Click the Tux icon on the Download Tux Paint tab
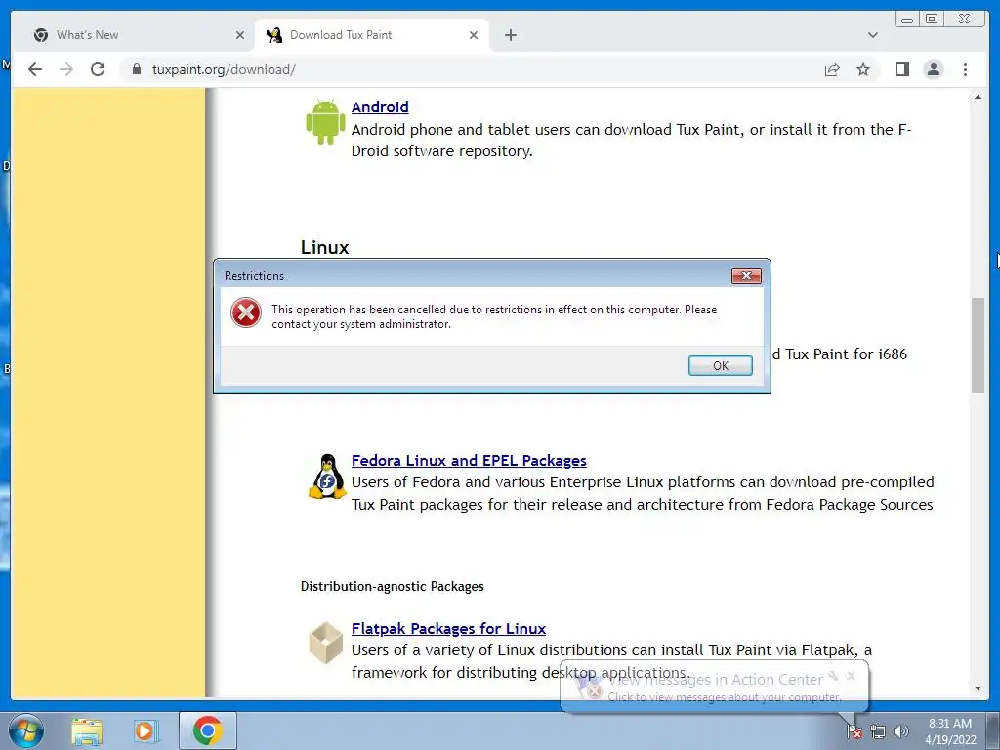This screenshot has width=1000, height=750. click(274, 35)
